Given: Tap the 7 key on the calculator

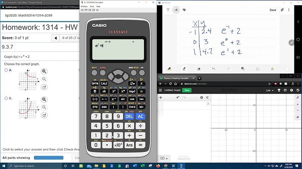Looking at the screenshot, I should (x=96, y=116).
